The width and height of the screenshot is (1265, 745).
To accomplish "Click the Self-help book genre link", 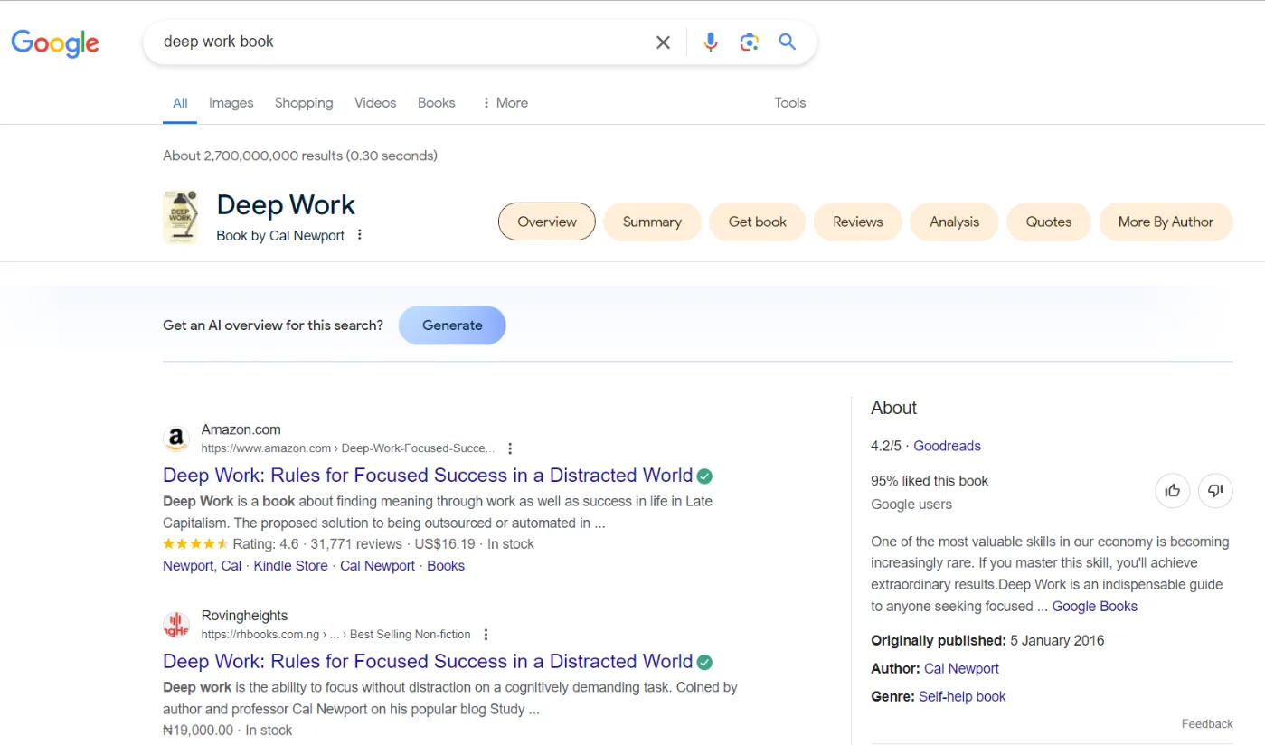I will tap(962, 697).
